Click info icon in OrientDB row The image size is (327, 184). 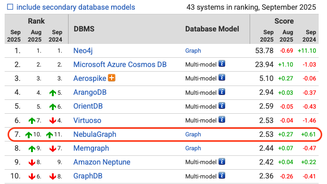[x=222, y=105]
